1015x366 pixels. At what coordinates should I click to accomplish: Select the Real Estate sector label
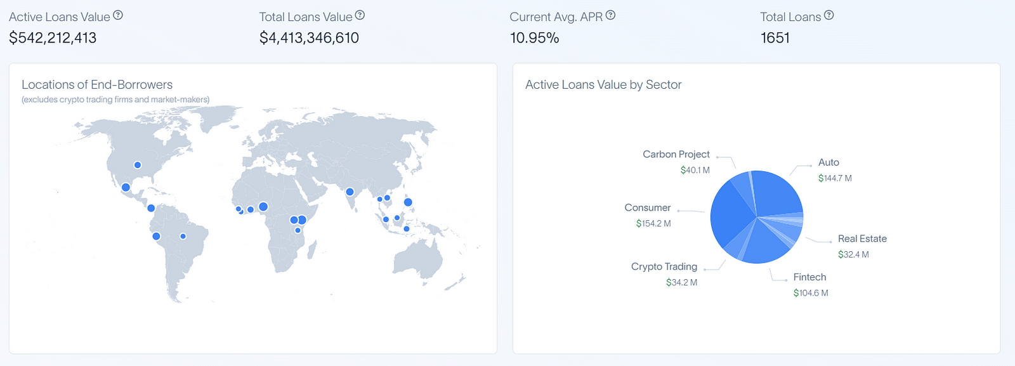pyautogui.click(x=861, y=239)
